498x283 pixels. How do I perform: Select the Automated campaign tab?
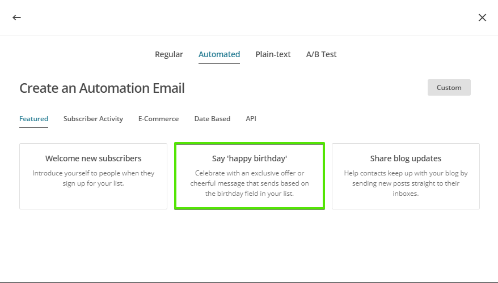coord(219,54)
